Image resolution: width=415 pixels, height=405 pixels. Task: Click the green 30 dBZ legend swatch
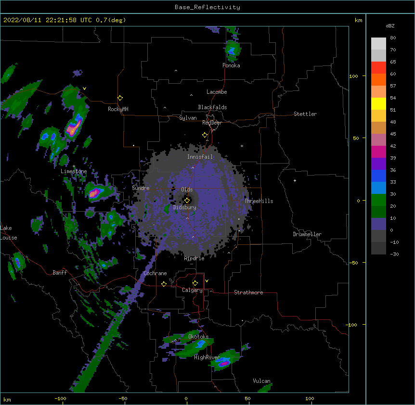tap(378, 200)
